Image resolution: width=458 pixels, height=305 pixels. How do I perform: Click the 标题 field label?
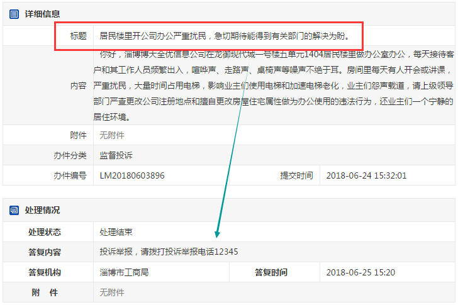coord(78,36)
